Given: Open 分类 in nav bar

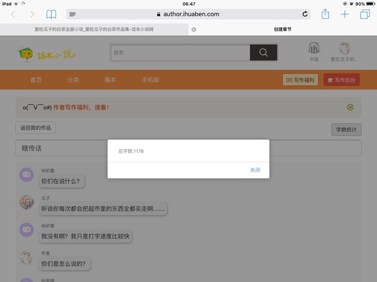Looking at the screenshot, I should (73, 80).
